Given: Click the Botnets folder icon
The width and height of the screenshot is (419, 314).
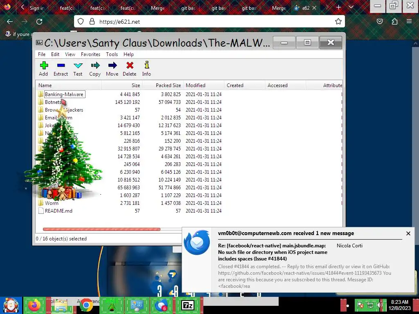Looking at the screenshot, I should pyautogui.click(x=41, y=102).
